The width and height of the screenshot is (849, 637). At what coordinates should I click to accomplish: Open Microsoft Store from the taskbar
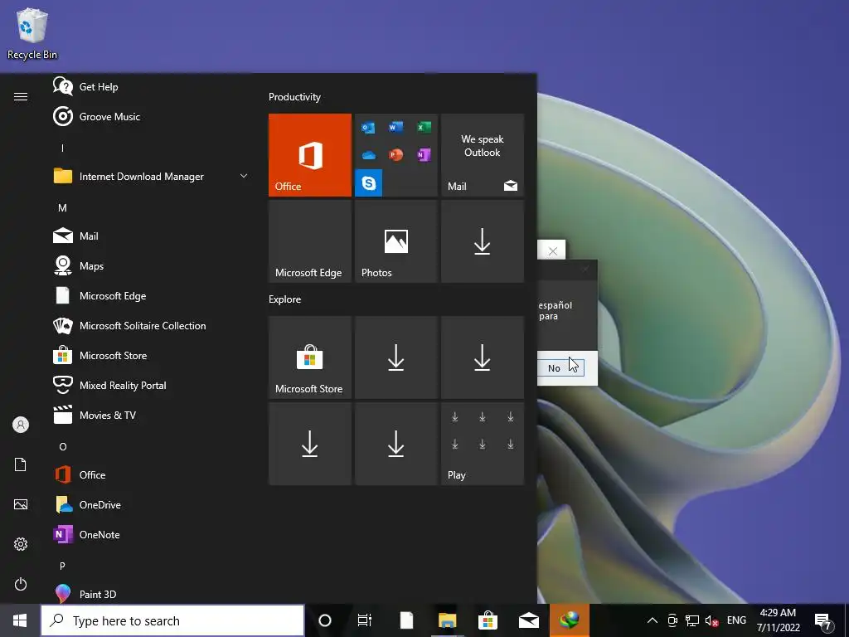(488, 620)
